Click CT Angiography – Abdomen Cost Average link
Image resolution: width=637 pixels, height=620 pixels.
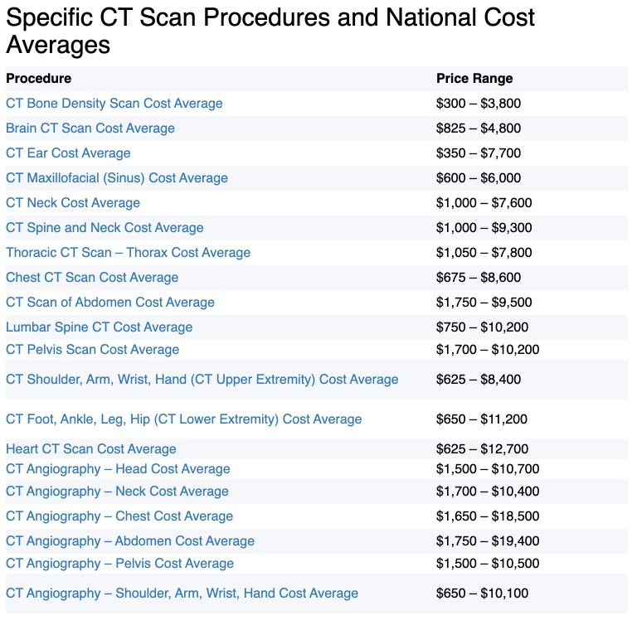tap(129, 541)
